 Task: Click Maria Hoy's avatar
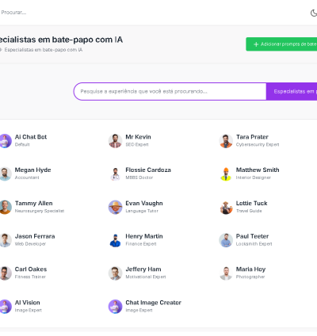click(226, 273)
